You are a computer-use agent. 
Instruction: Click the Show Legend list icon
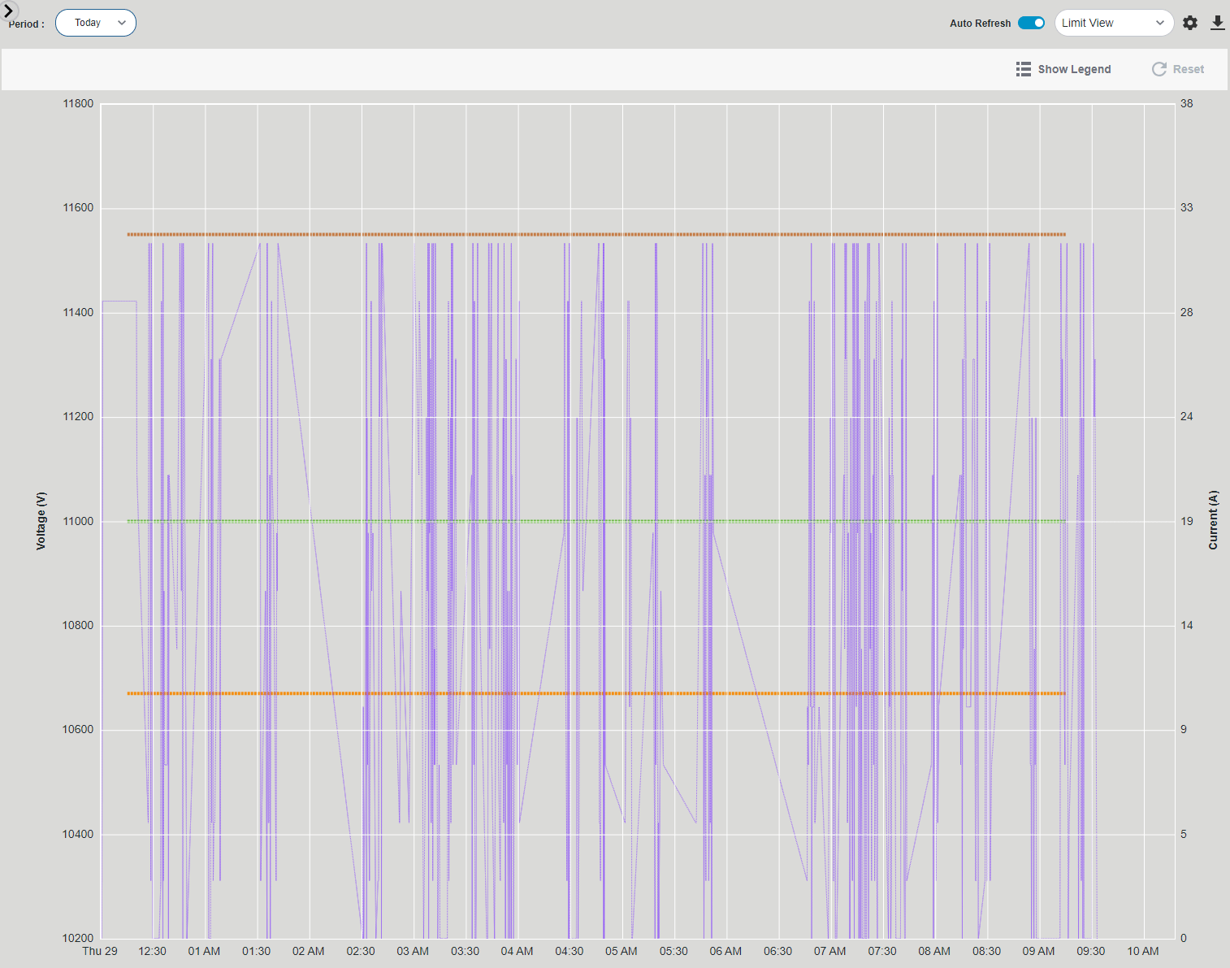pyautogui.click(x=1023, y=69)
